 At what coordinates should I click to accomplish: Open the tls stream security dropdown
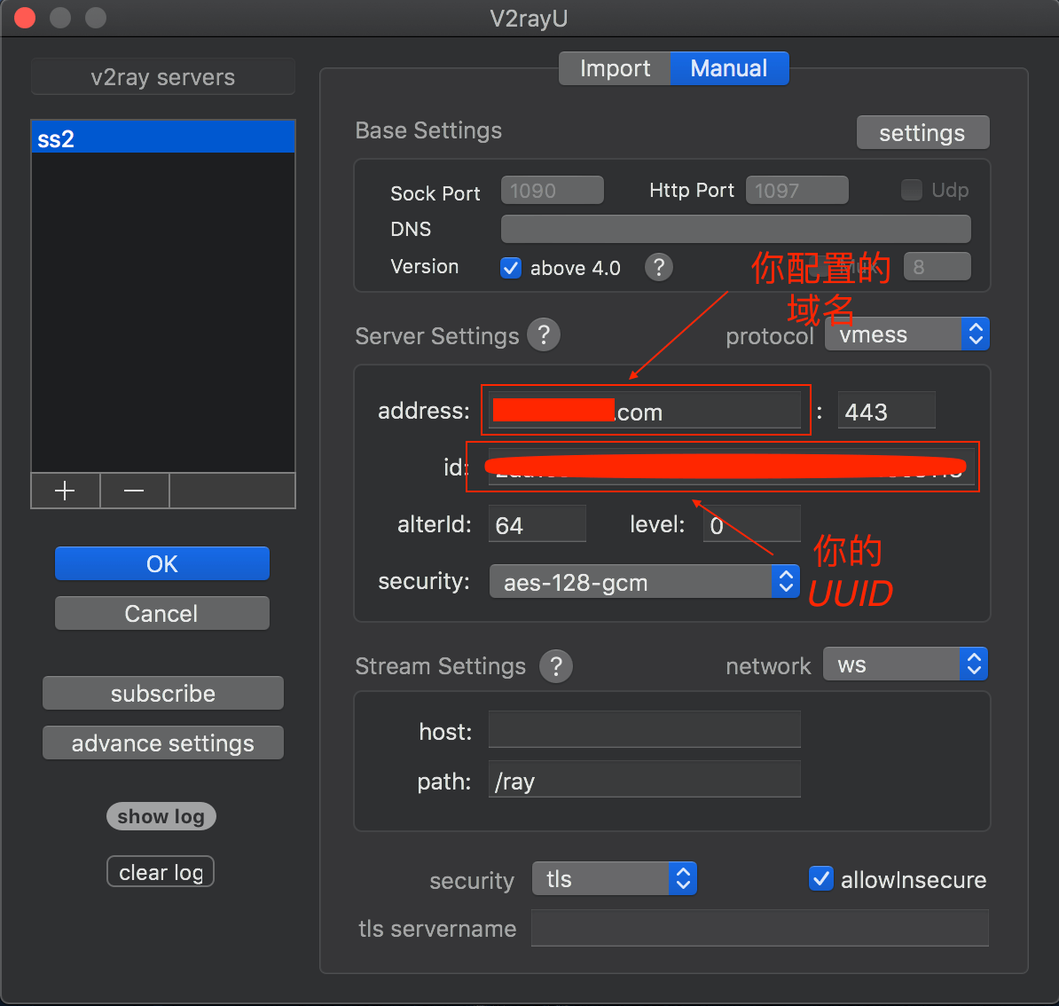tap(614, 878)
